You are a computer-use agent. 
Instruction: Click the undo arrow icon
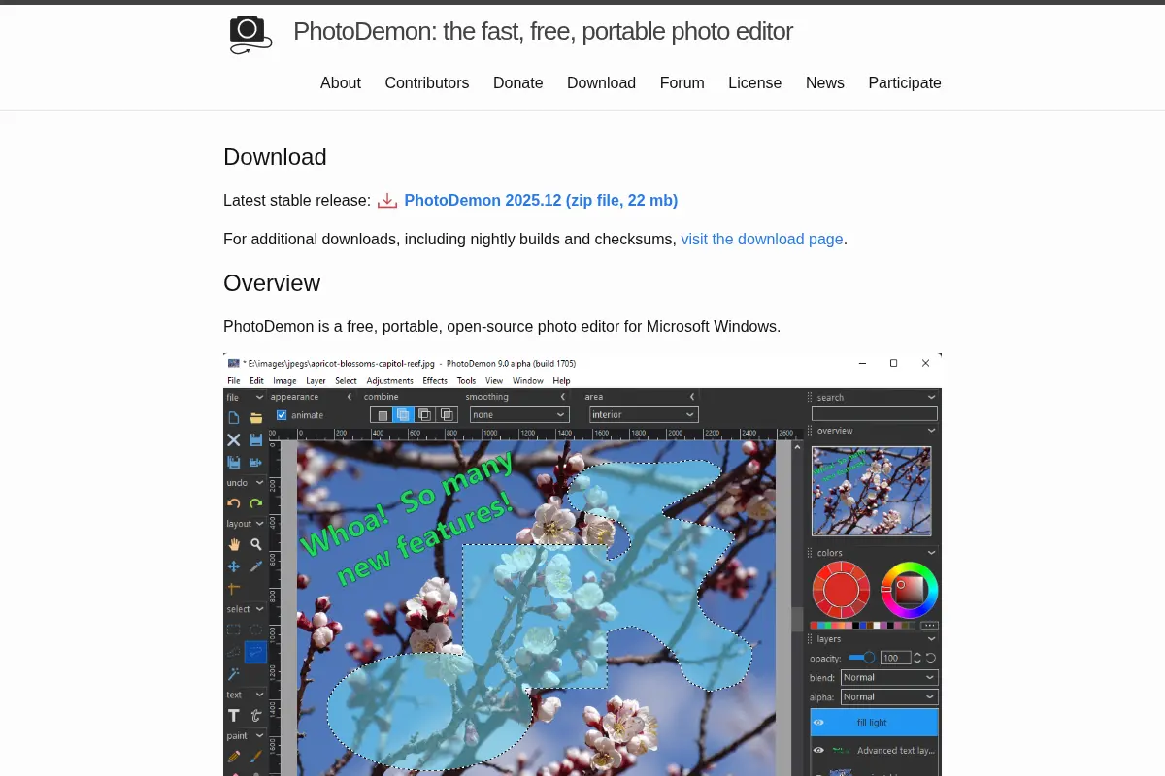coord(234,502)
